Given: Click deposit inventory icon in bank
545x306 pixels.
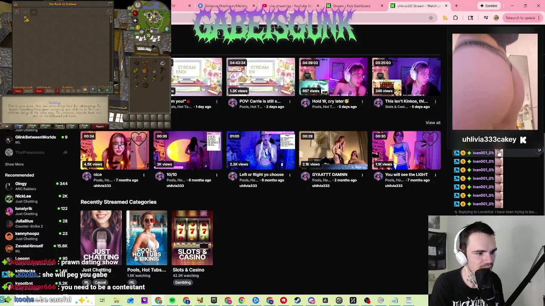Looking at the screenshot, I should coord(101,89).
